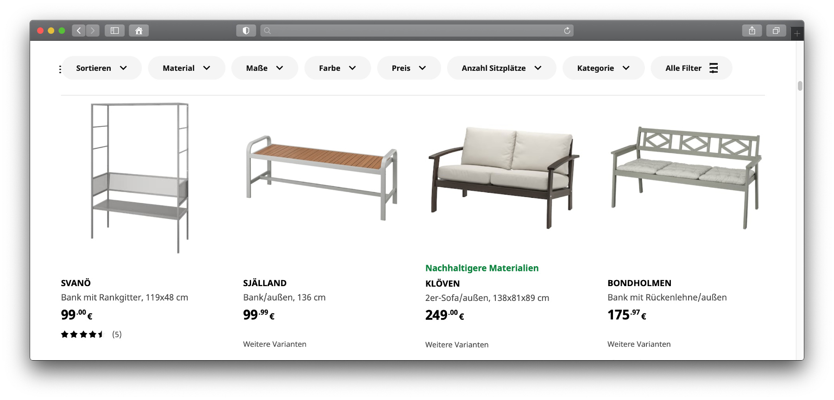834x400 pixels.
Task: Open the Anzahl Sitzplätze filter
Action: click(x=502, y=68)
